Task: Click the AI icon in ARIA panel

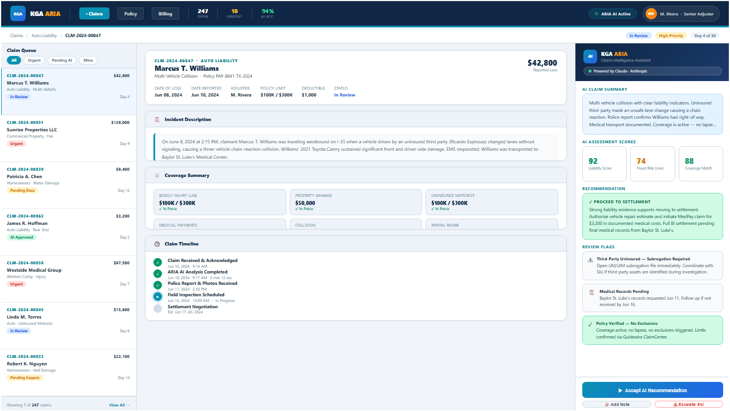Action: coord(590,57)
